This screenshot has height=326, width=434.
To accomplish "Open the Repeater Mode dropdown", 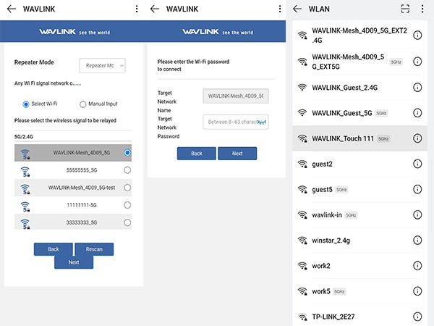I will 102,66.
